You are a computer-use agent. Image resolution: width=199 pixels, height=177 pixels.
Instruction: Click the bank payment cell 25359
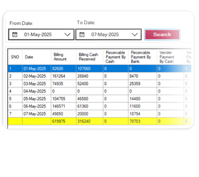(x=142, y=84)
